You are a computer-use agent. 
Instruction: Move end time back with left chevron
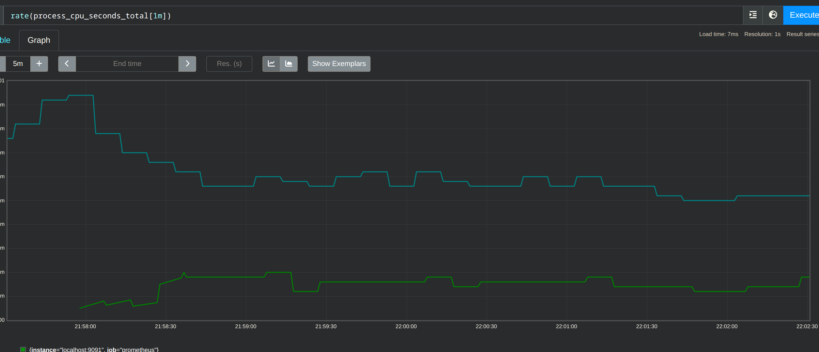(x=67, y=64)
